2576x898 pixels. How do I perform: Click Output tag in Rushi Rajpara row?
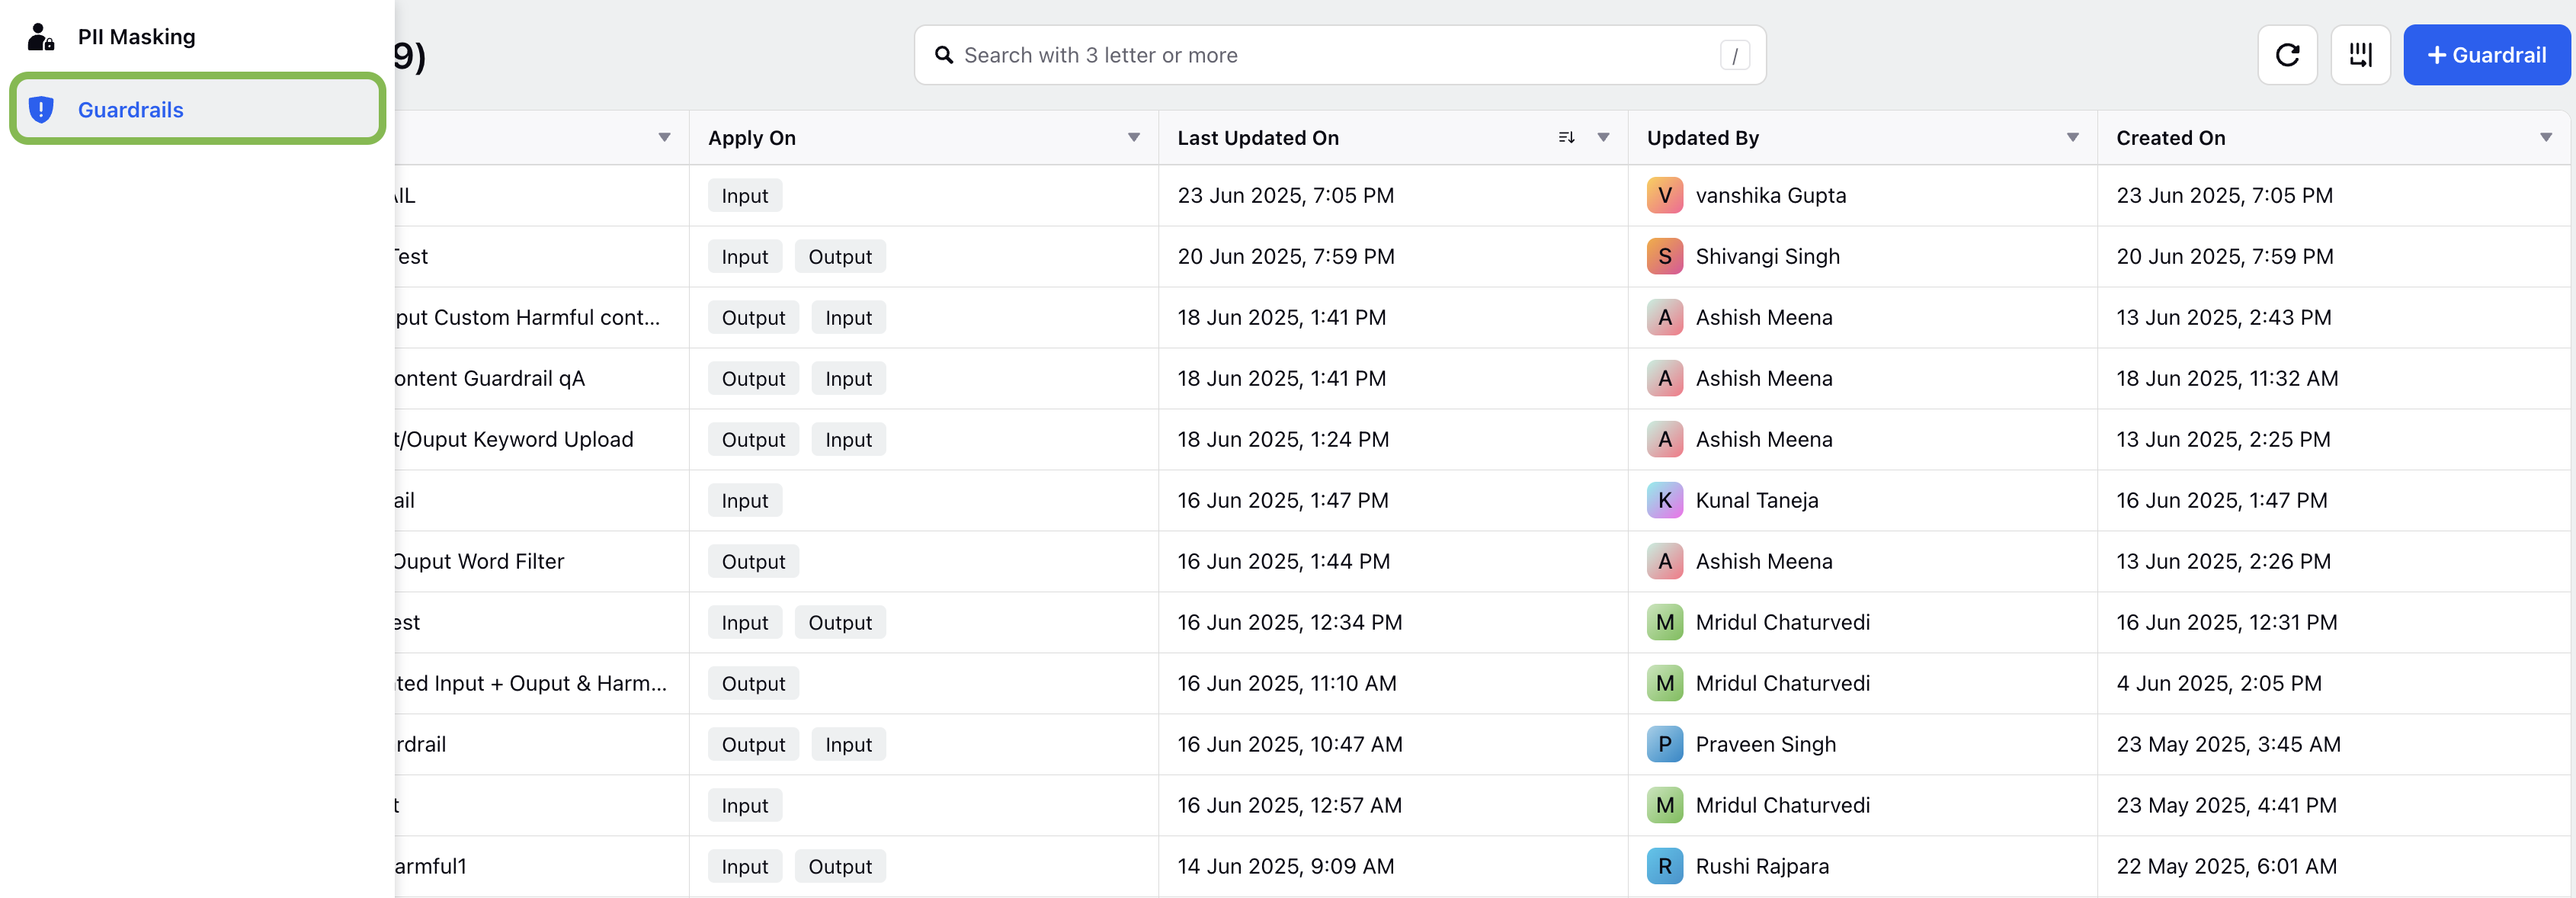point(840,866)
